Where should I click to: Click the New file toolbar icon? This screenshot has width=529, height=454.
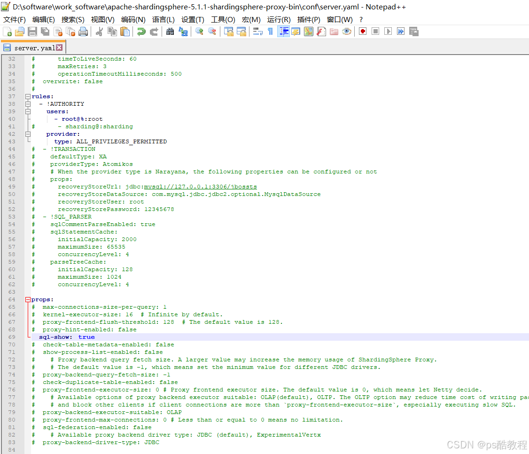pyautogui.click(x=8, y=32)
